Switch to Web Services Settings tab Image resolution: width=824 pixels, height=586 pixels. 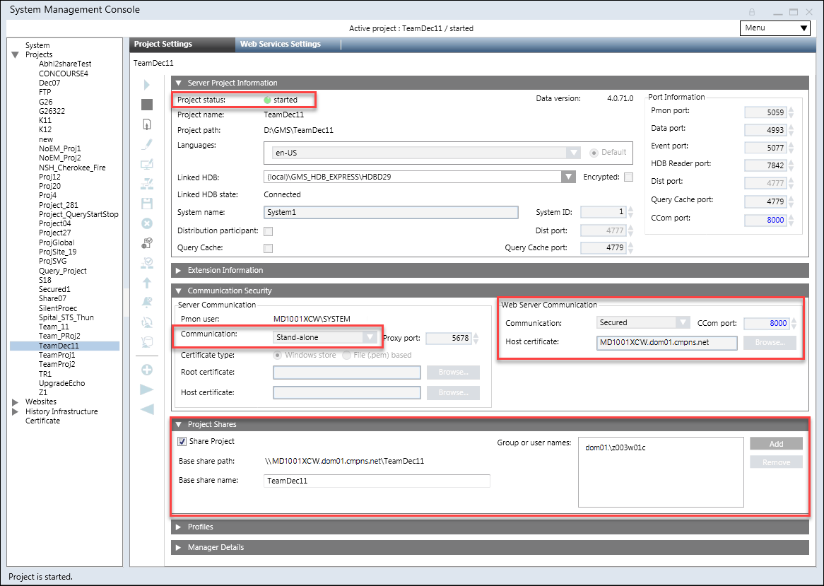point(281,44)
